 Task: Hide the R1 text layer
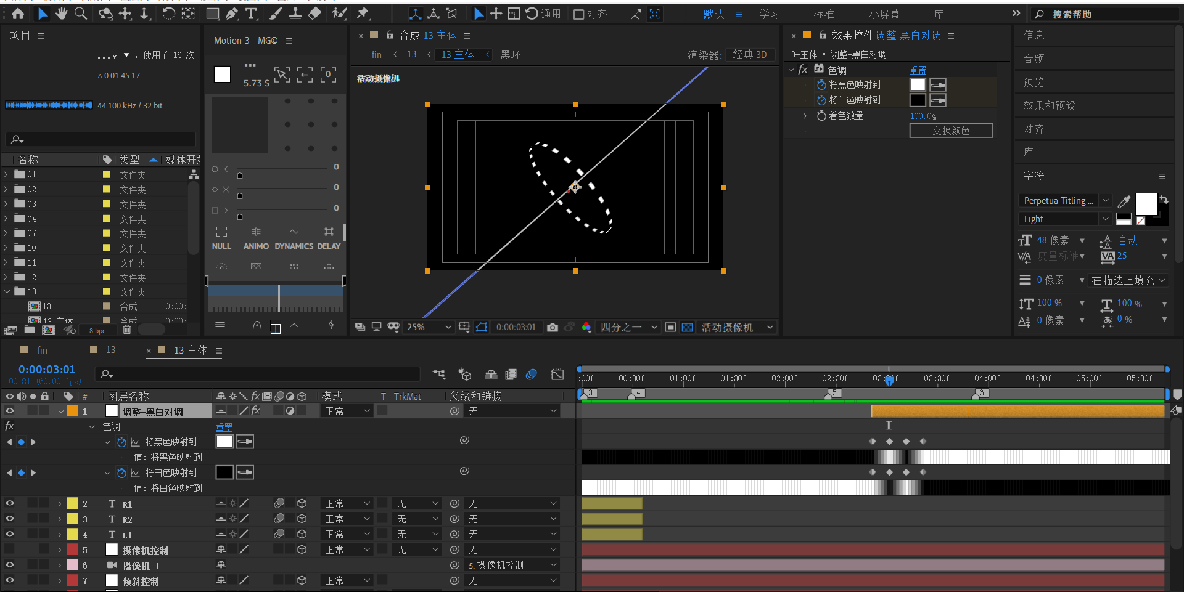coord(9,503)
